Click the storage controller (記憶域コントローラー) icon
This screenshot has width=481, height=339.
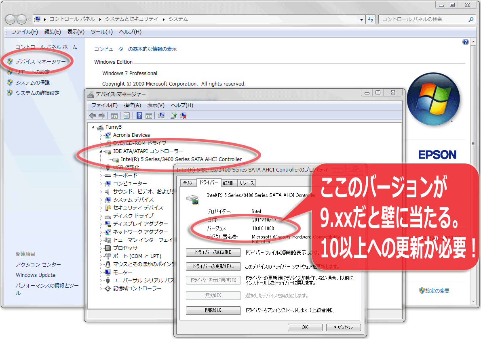tap(108, 289)
